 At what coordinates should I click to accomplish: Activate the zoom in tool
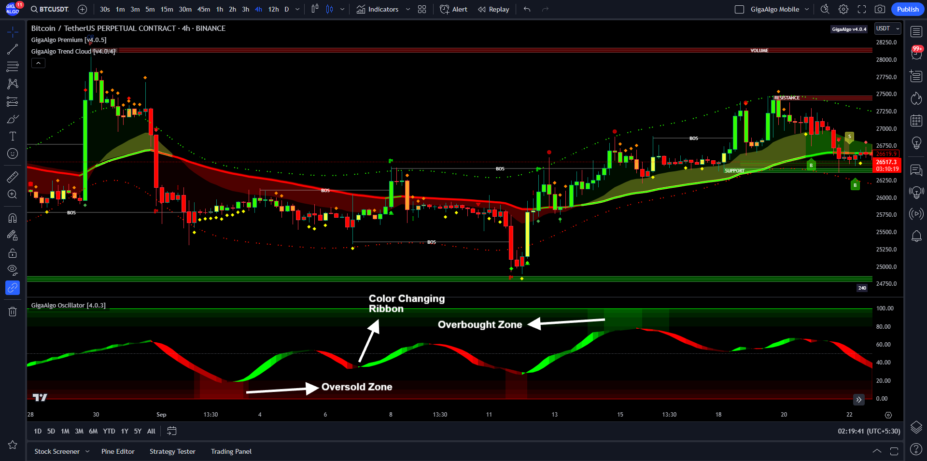point(13,195)
